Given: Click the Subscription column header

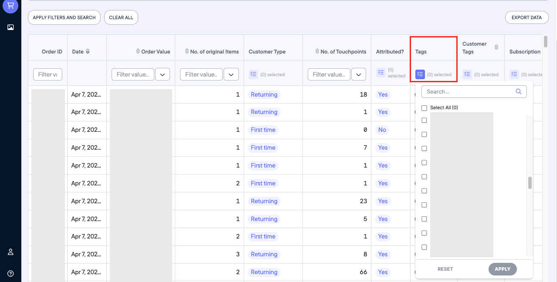Looking at the screenshot, I should coord(525,51).
